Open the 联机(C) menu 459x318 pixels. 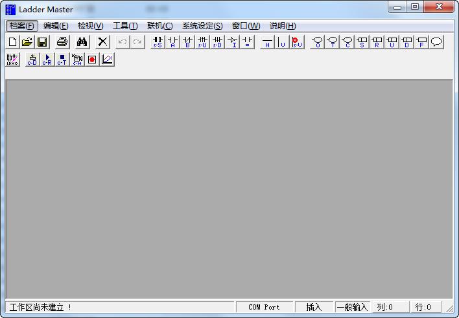(x=160, y=26)
